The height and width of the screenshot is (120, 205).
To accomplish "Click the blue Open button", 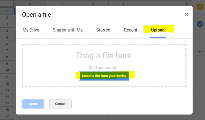I will coord(33,104).
